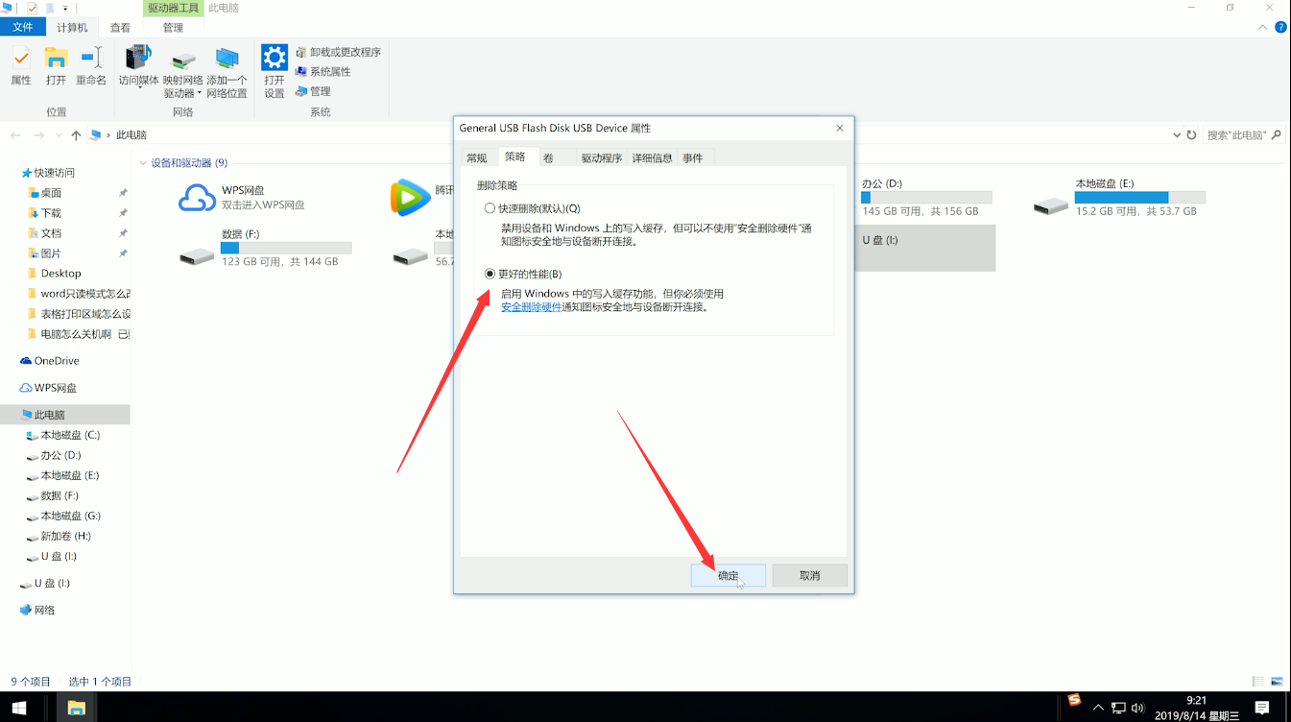Switch to the 常规 tab in dialog
The width and height of the screenshot is (1291, 722).
click(476, 158)
